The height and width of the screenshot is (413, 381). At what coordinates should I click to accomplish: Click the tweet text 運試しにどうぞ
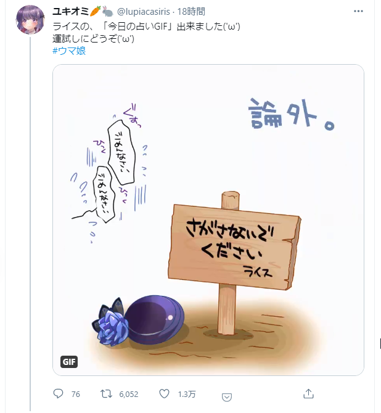tap(93, 39)
